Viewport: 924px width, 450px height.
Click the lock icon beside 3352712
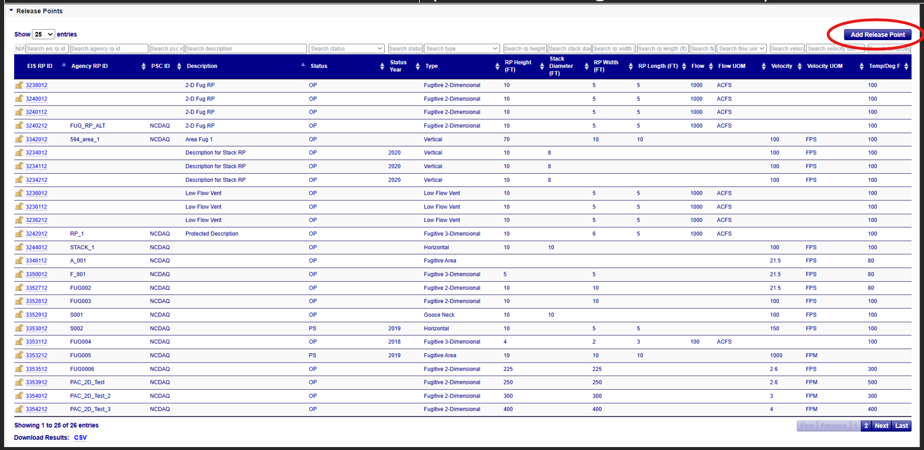pos(19,288)
